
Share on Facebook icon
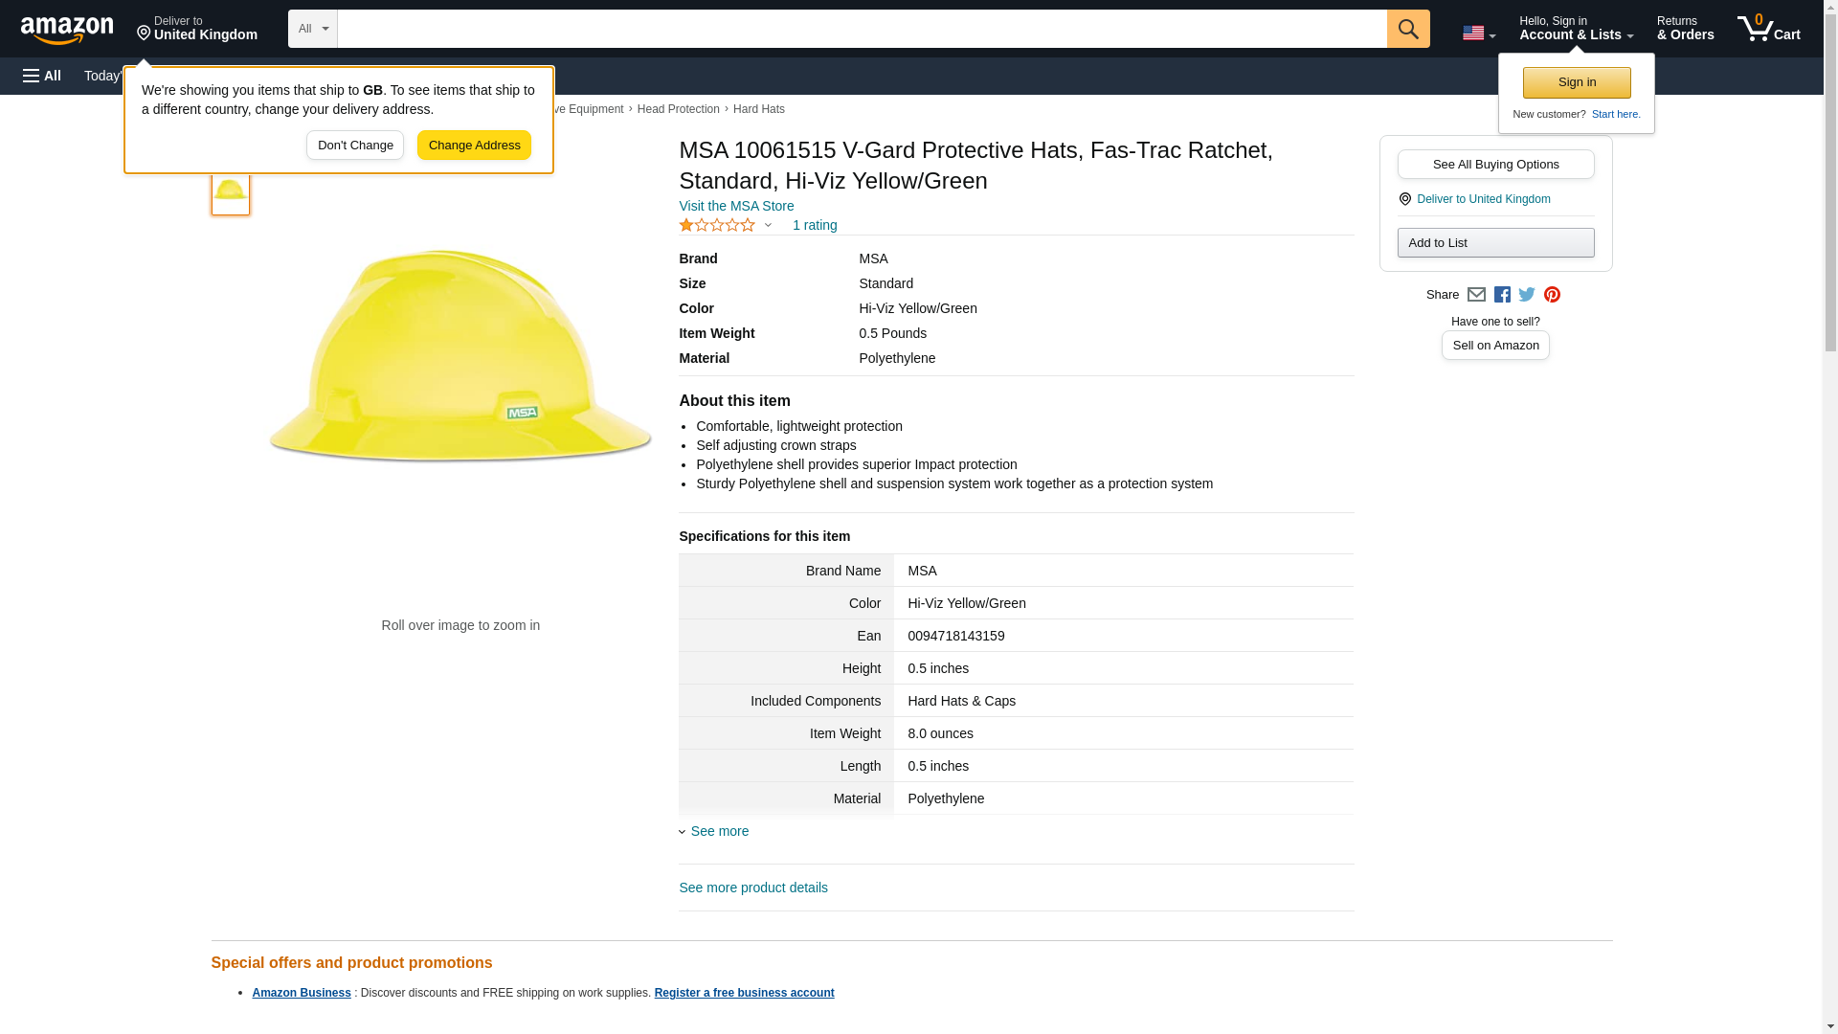pyautogui.click(x=1502, y=295)
